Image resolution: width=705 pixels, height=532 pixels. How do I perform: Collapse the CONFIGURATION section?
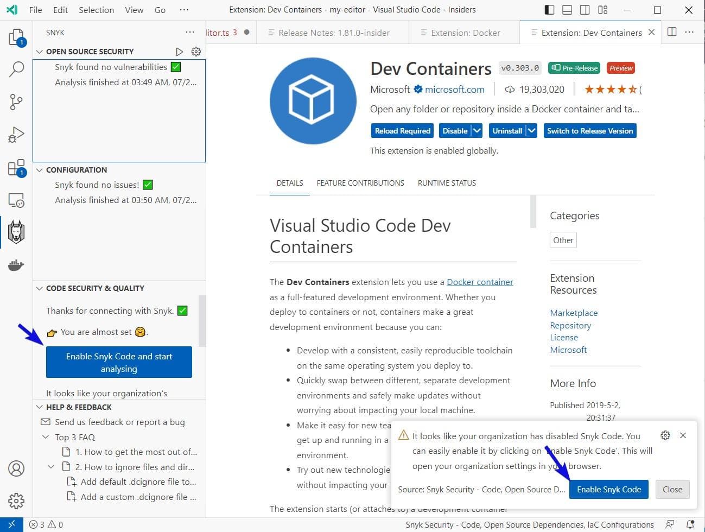(x=40, y=170)
